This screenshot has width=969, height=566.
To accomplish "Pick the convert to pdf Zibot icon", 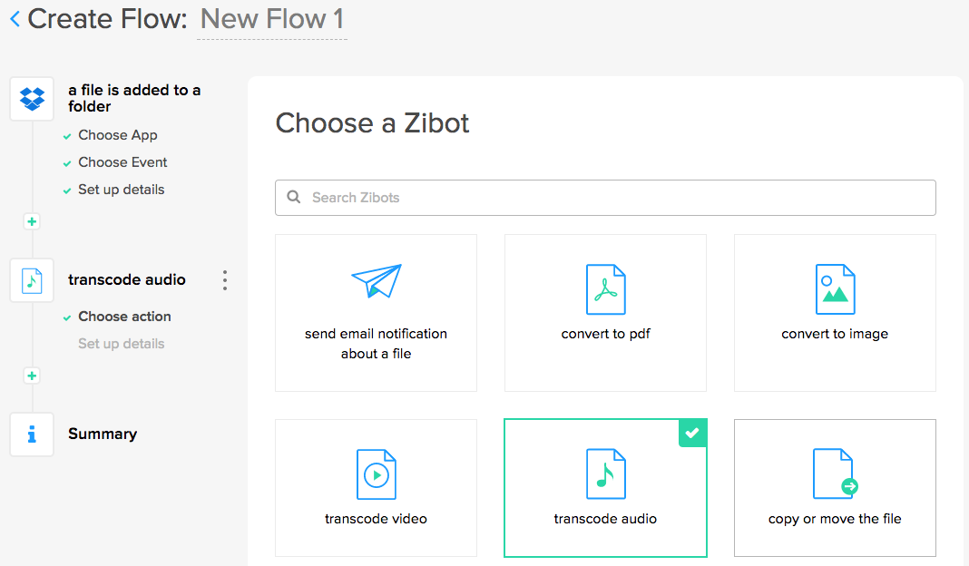I will [x=605, y=289].
